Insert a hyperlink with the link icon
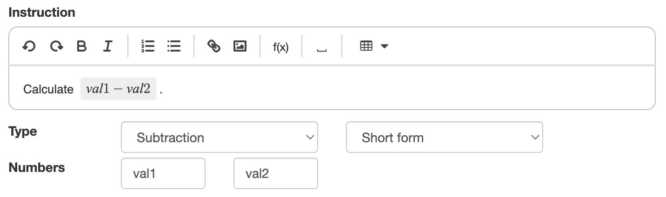 213,46
